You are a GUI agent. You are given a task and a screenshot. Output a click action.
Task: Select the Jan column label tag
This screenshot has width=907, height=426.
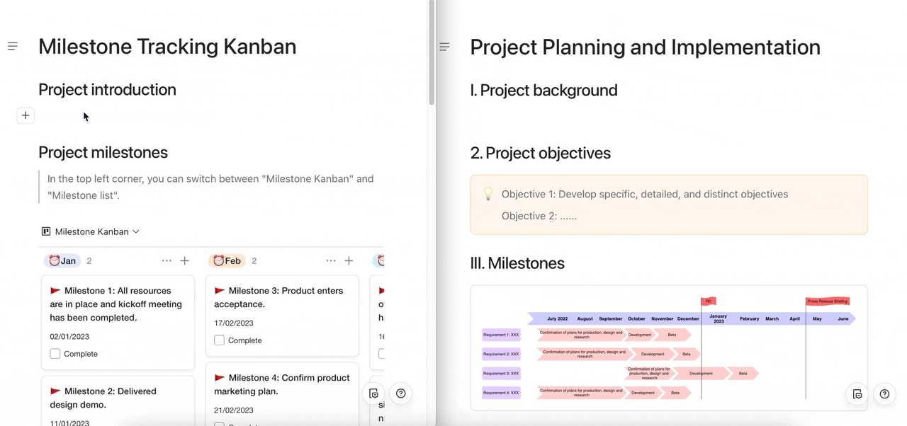(62, 261)
